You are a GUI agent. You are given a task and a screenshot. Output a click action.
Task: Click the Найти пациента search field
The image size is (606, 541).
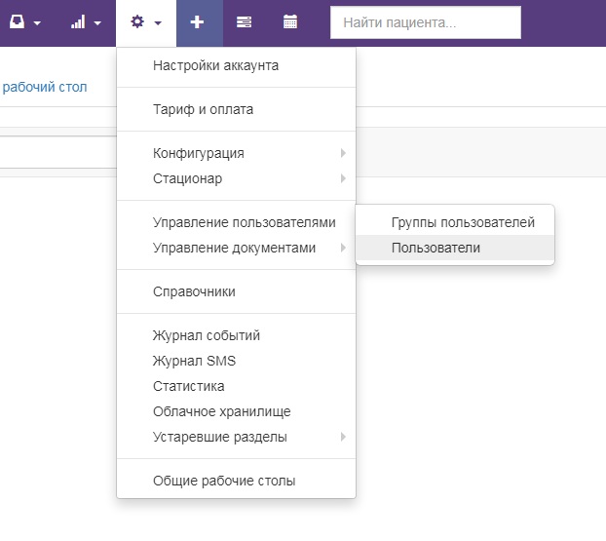(426, 22)
